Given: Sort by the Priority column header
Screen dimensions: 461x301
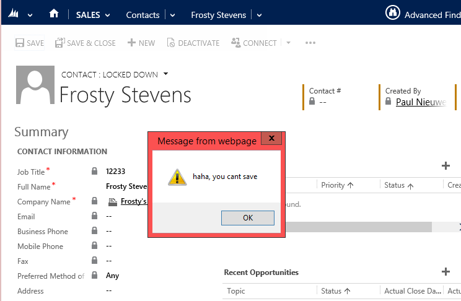Looking at the screenshot, I should click(x=337, y=185).
